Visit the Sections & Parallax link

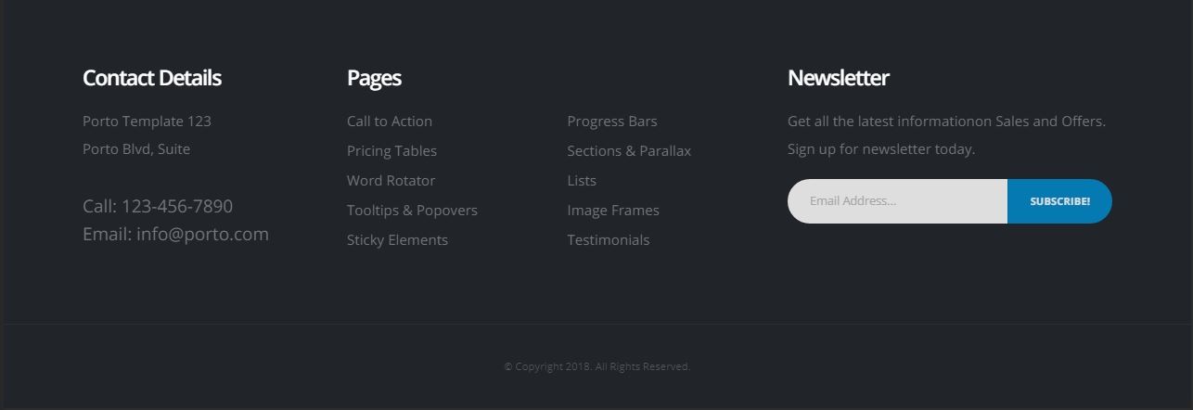(629, 151)
